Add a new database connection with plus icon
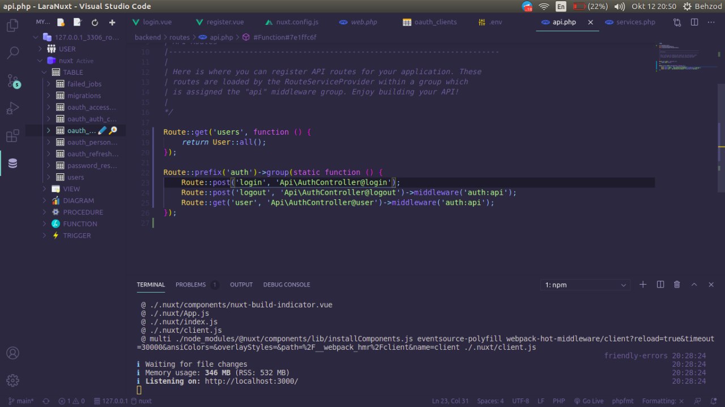The image size is (725, 407). [x=112, y=23]
